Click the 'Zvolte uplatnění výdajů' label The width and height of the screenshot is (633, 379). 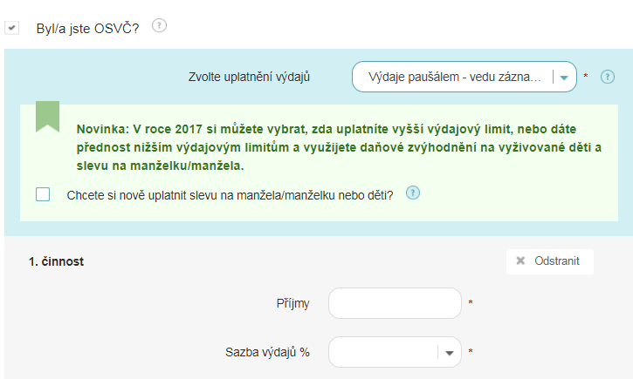tap(251, 77)
